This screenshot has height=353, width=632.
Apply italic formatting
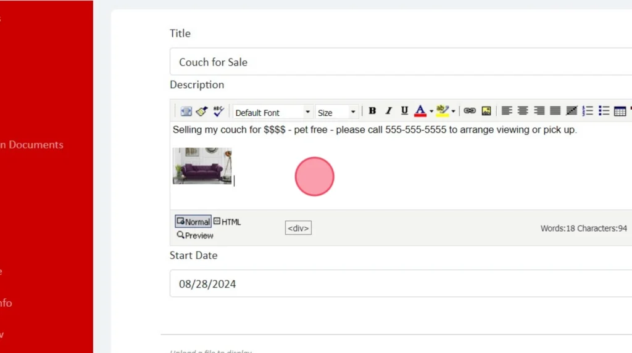(388, 111)
